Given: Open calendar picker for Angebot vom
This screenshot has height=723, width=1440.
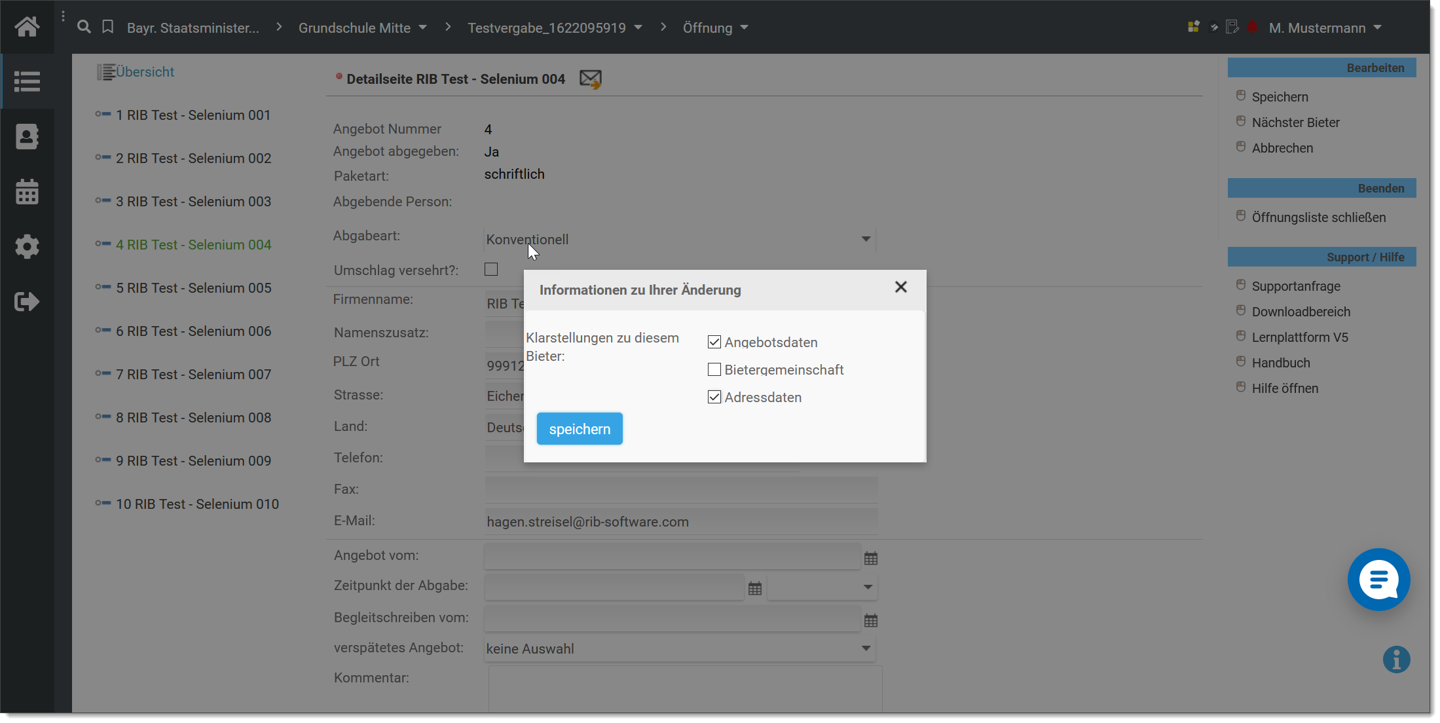Looking at the screenshot, I should pyautogui.click(x=871, y=559).
